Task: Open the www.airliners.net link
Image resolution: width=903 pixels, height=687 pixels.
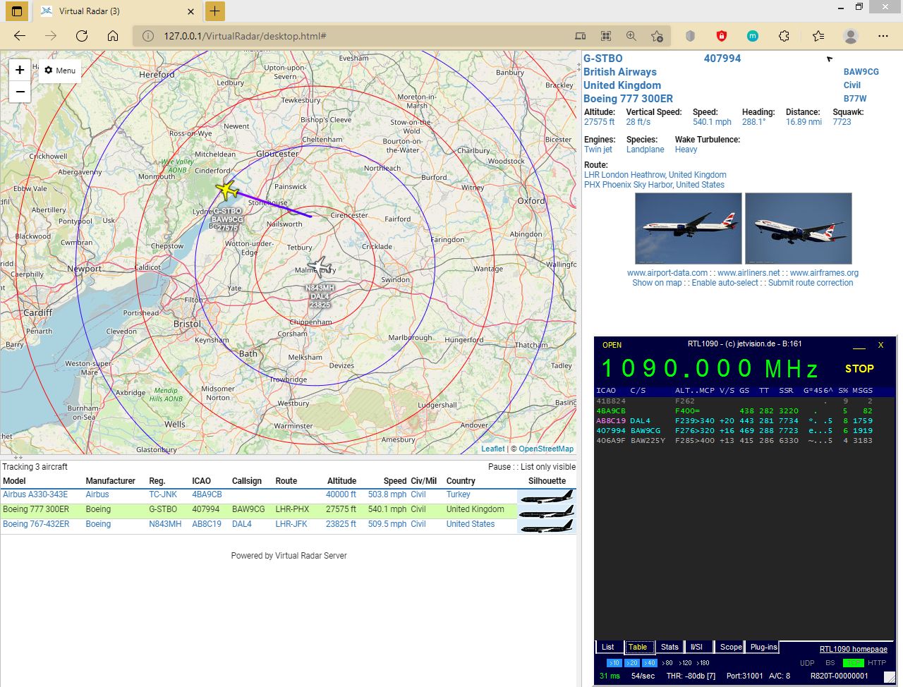Action: (x=749, y=273)
